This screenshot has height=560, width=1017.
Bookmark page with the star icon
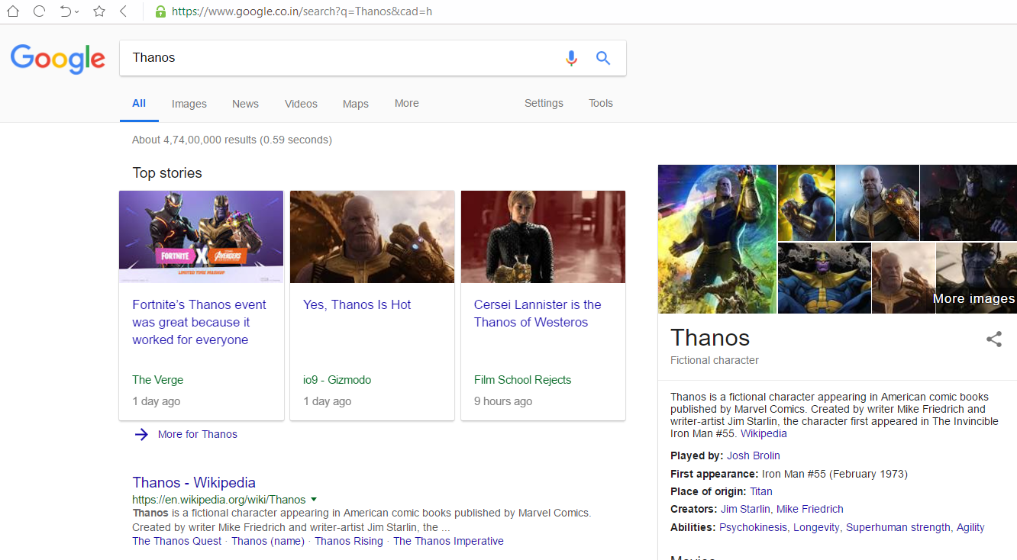[x=99, y=11]
